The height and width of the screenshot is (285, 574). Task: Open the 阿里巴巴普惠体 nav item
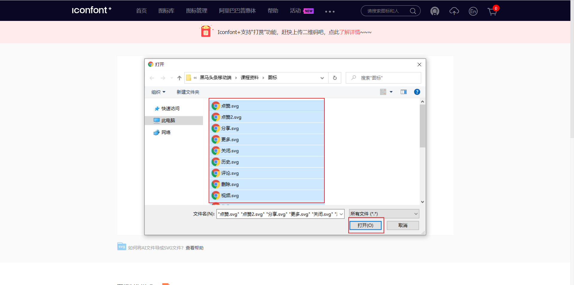pyautogui.click(x=237, y=11)
